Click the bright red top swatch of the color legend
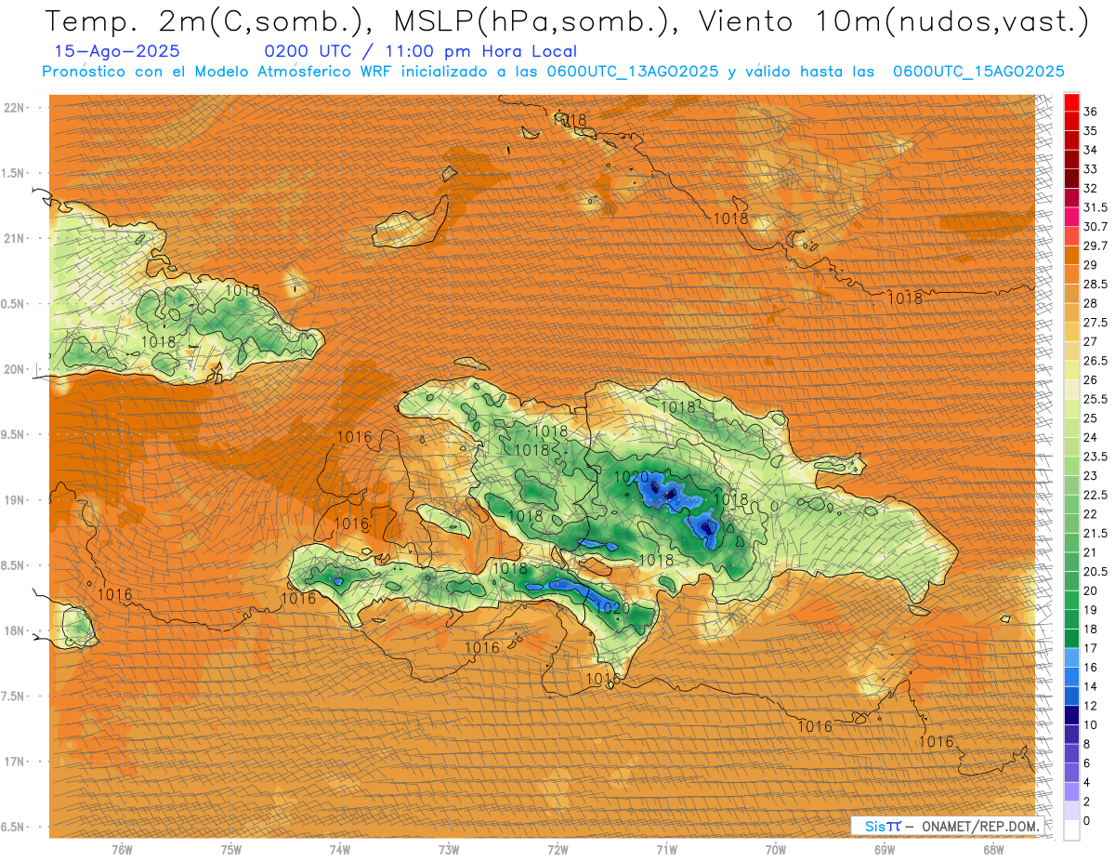Viewport: 1115px width, 862px height. [1071, 102]
